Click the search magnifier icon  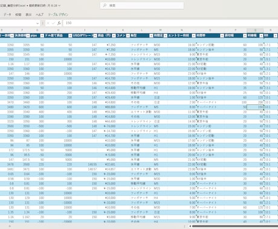tap(105, 5)
